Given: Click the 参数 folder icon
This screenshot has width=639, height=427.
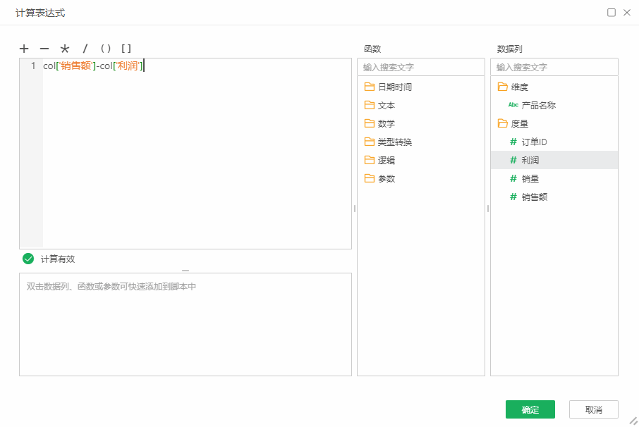Looking at the screenshot, I should click(x=371, y=178).
